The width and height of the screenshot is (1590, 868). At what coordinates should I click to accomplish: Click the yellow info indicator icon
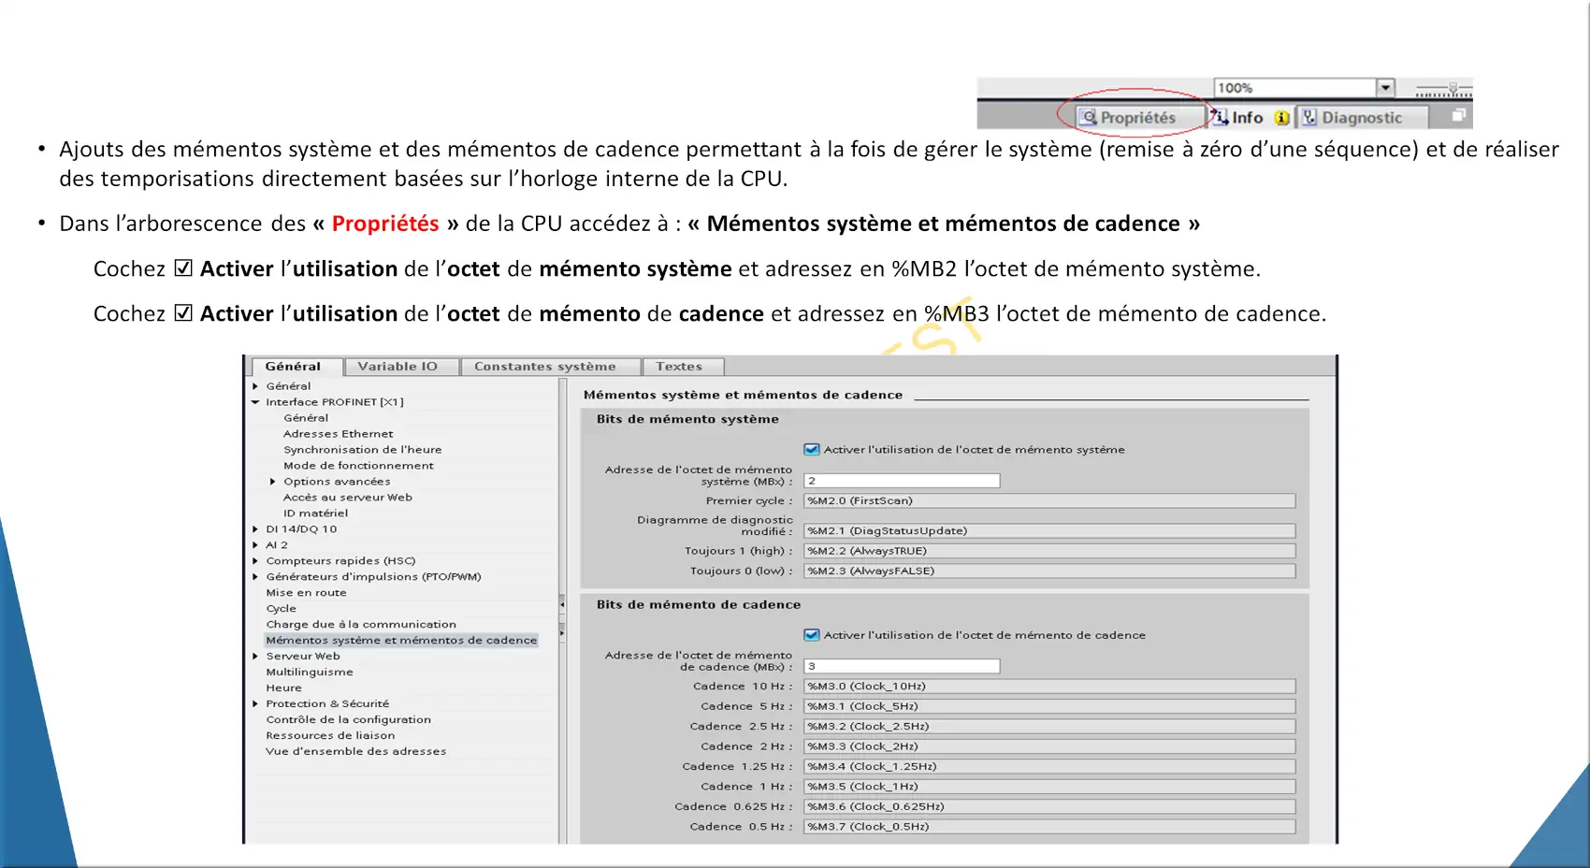(1281, 118)
